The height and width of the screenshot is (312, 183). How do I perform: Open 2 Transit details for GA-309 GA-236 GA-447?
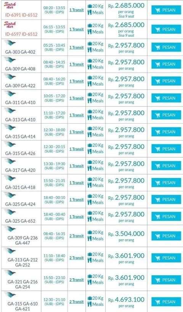point(77,236)
